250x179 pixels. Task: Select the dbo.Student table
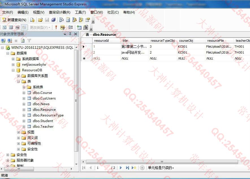tap(43, 121)
